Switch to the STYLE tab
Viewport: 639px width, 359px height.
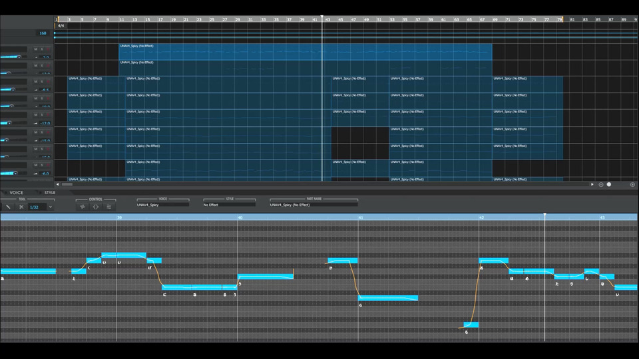tap(50, 193)
